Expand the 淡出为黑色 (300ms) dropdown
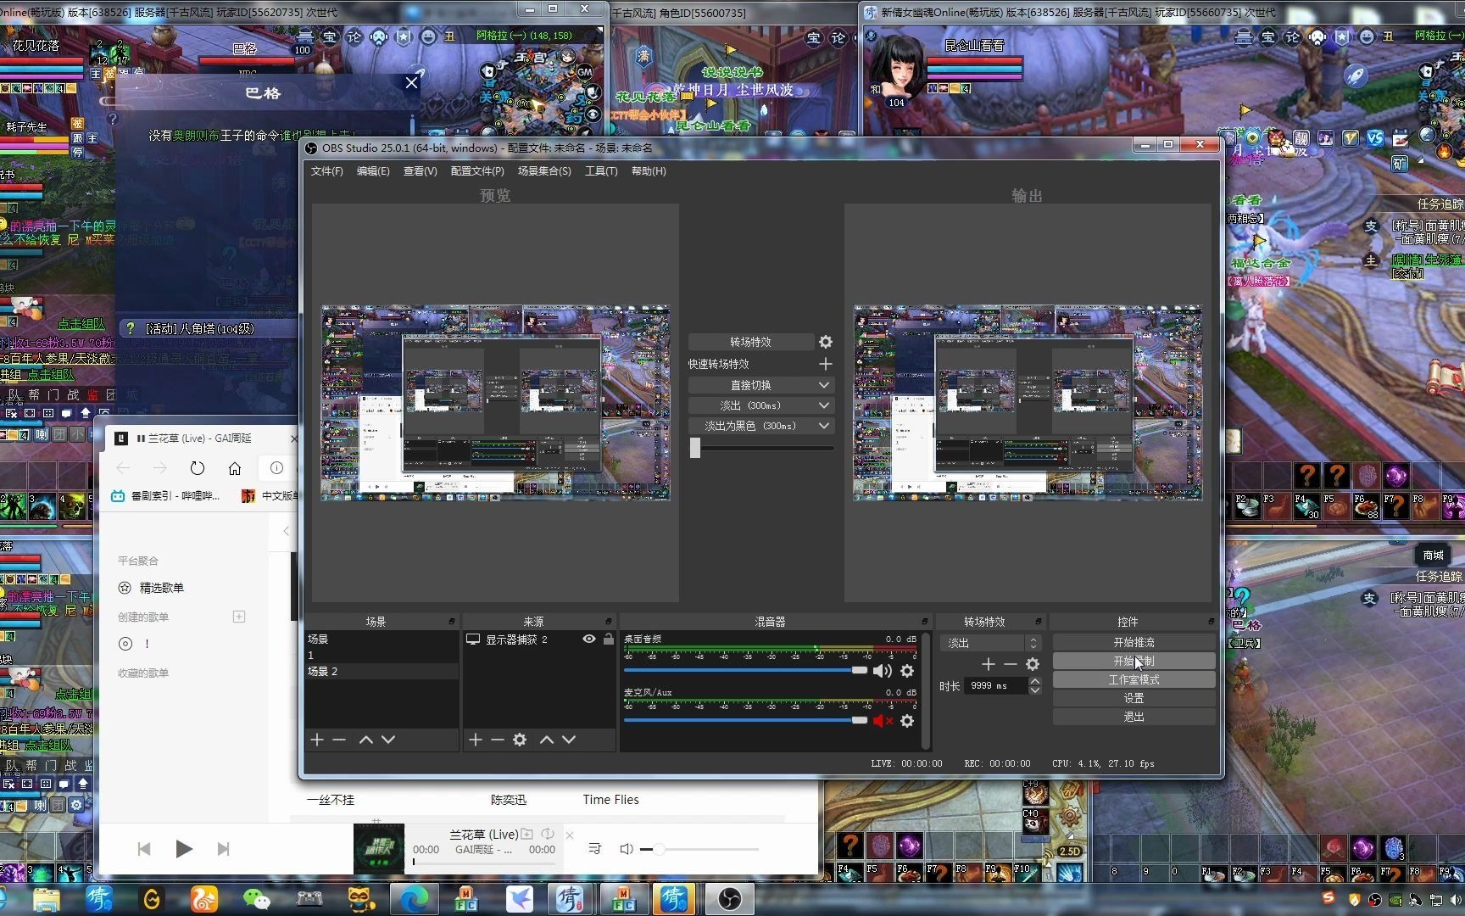 coord(824,426)
